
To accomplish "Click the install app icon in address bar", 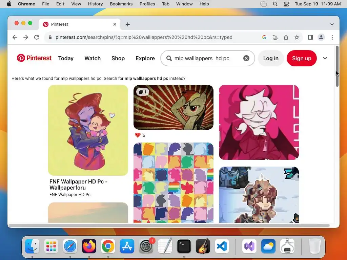I will [x=275, y=37].
